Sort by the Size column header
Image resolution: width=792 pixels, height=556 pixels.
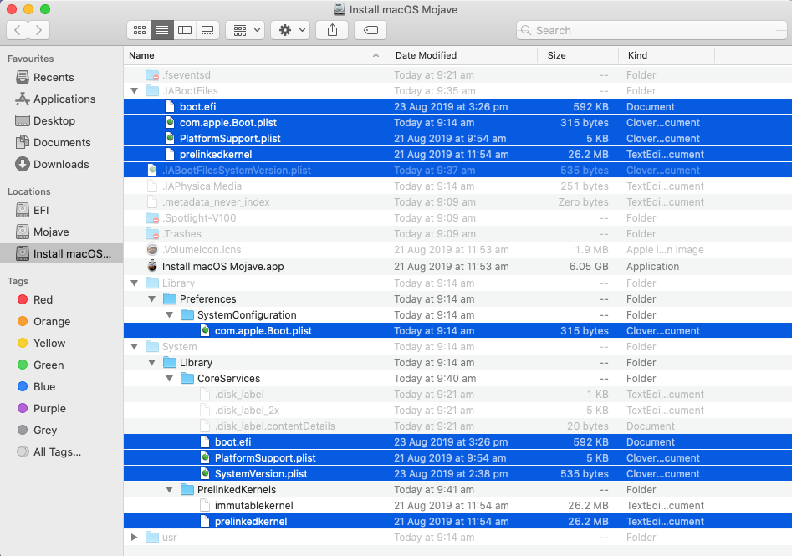tap(578, 55)
